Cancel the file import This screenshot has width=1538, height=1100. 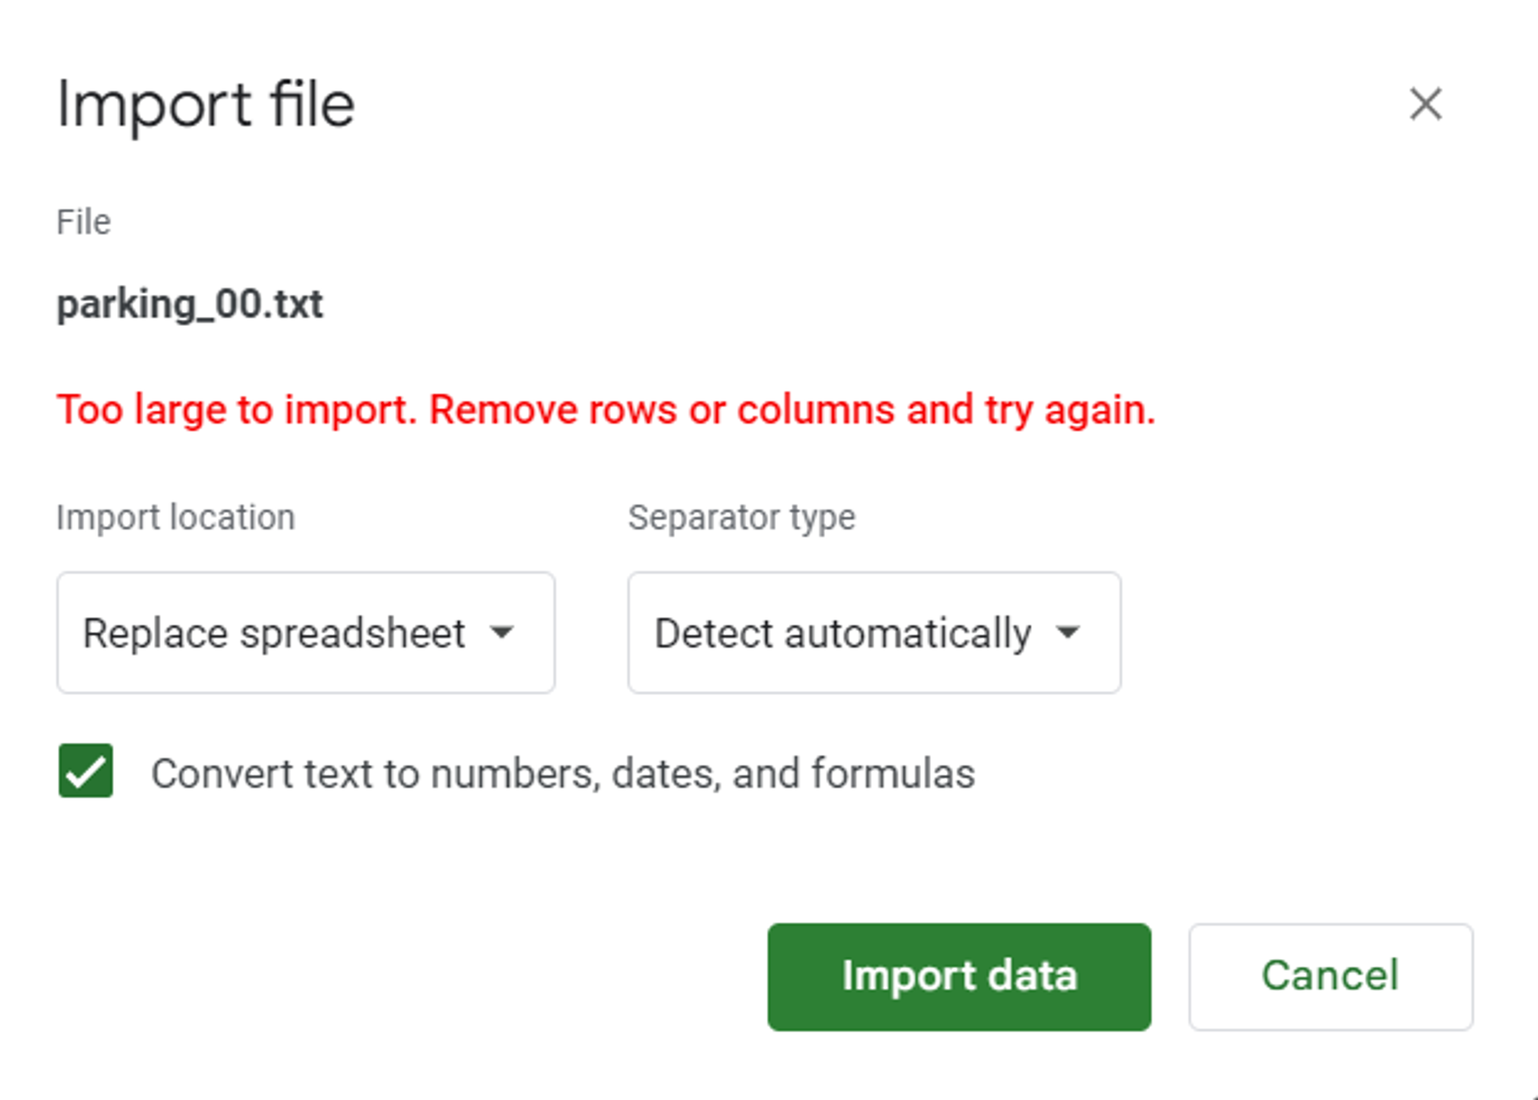pyautogui.click(x=1329, y=976)
